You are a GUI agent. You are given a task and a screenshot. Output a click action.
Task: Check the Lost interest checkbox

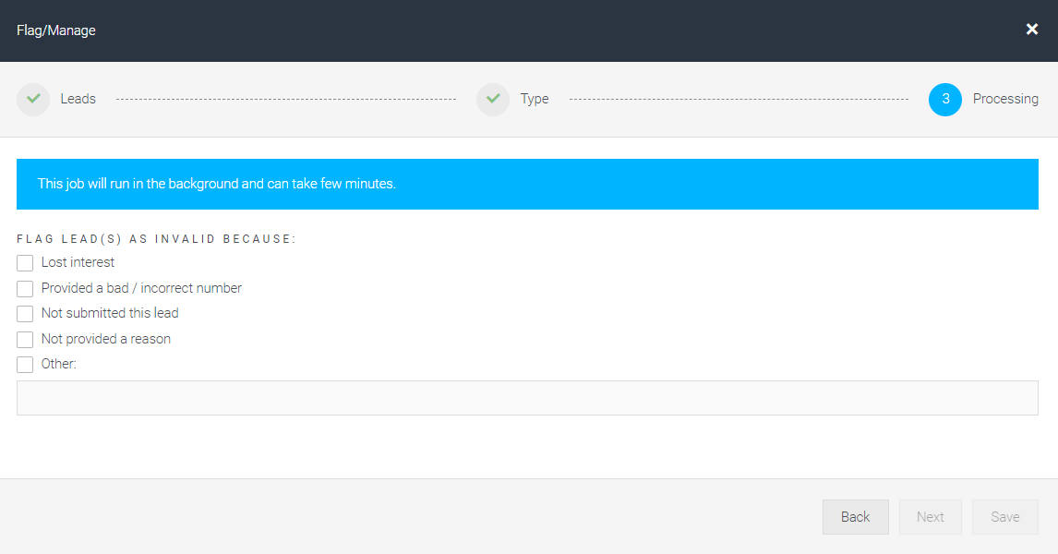click(x=25, y=262)
